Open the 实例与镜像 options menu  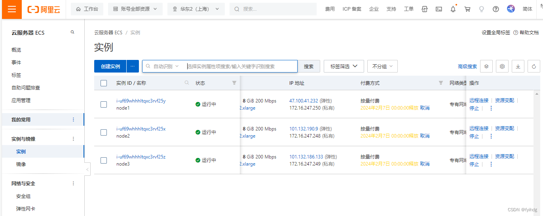click(x=73, y=139)
